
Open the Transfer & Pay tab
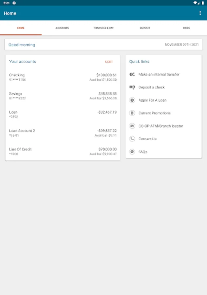tap(103, 28)
